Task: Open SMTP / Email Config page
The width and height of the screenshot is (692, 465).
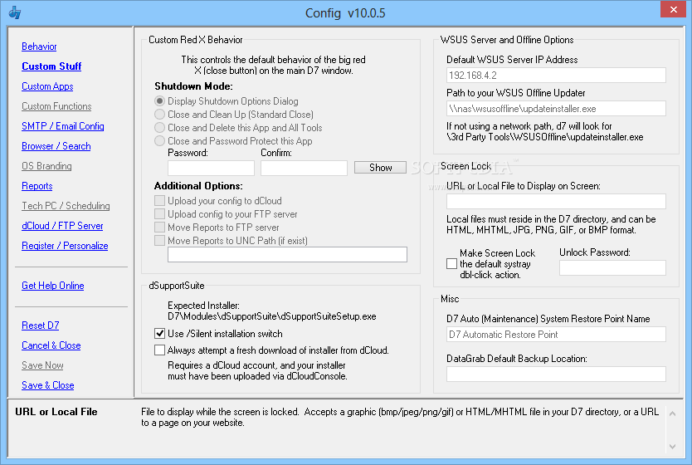Action: tap(63, 126)
